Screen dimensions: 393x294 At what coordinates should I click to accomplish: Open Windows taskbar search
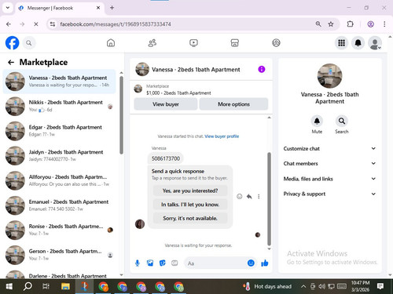pyautogui.click(x=28, y=286)
